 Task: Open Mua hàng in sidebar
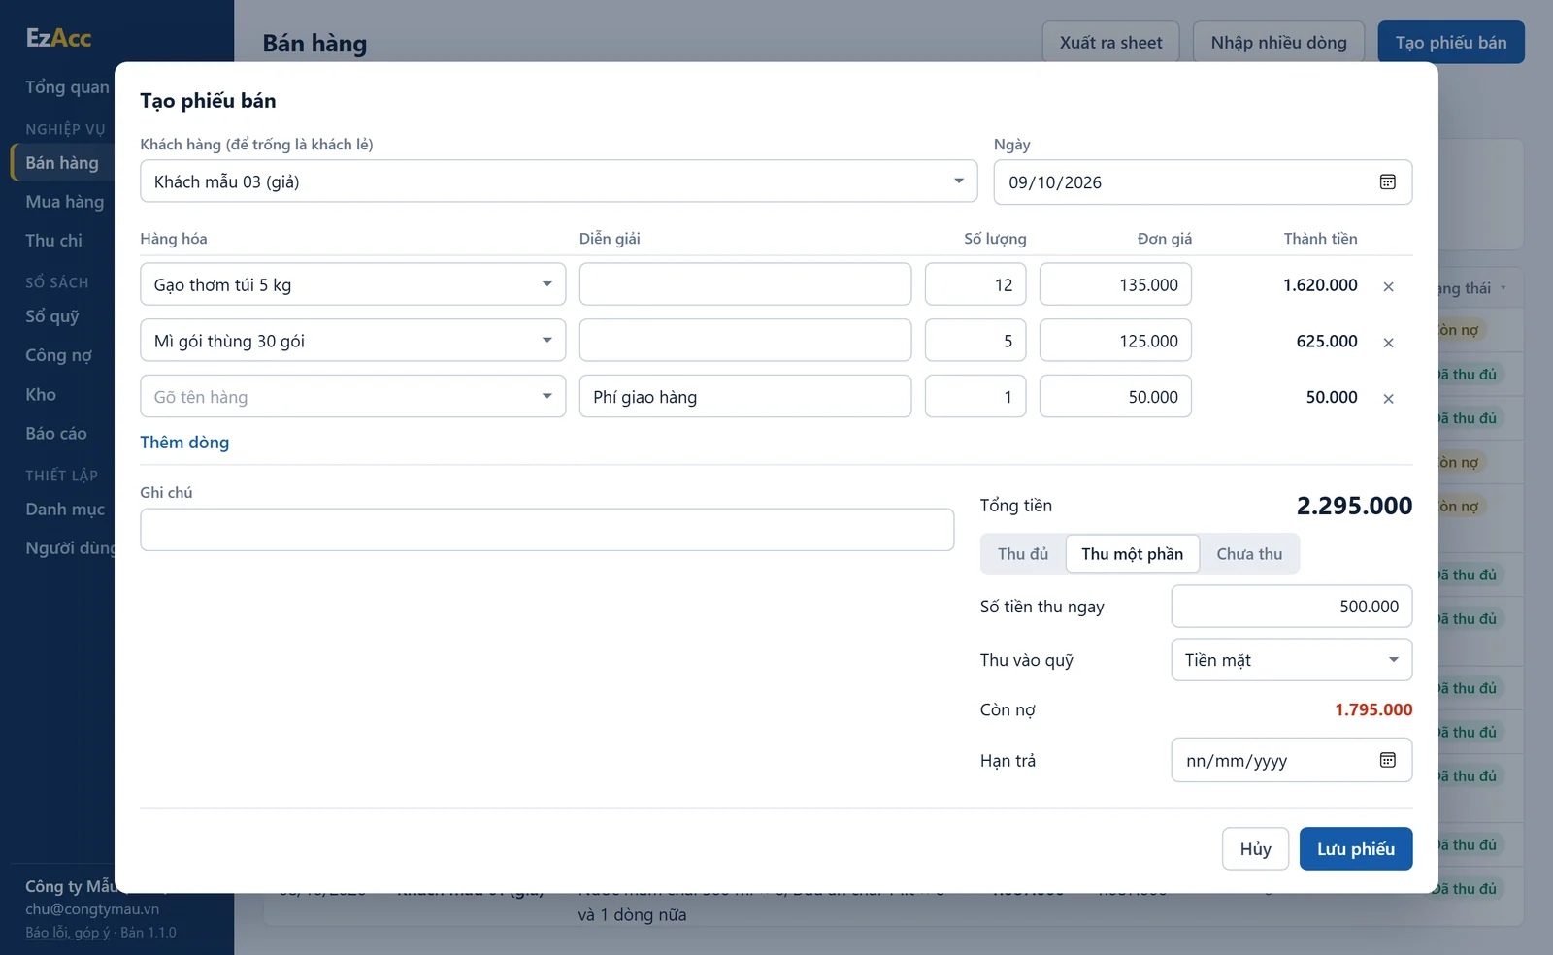pos(64,202)
